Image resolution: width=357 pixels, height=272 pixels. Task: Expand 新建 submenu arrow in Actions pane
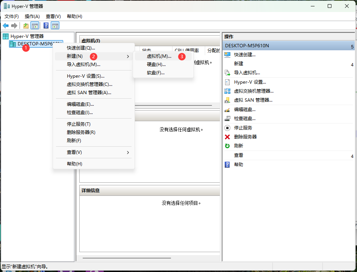[x=352, y=65]
